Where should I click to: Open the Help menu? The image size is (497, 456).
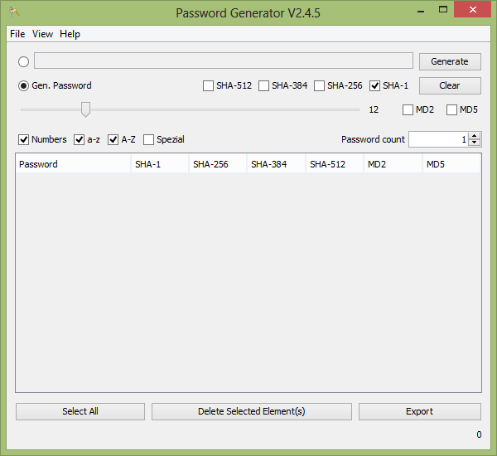point(70,34)
